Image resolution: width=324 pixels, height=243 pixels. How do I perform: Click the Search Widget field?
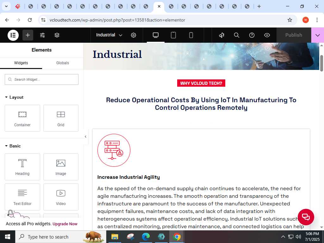tap(41, 79)
